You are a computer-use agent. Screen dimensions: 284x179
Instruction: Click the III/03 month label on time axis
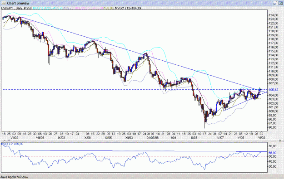(x=194, y=138)
